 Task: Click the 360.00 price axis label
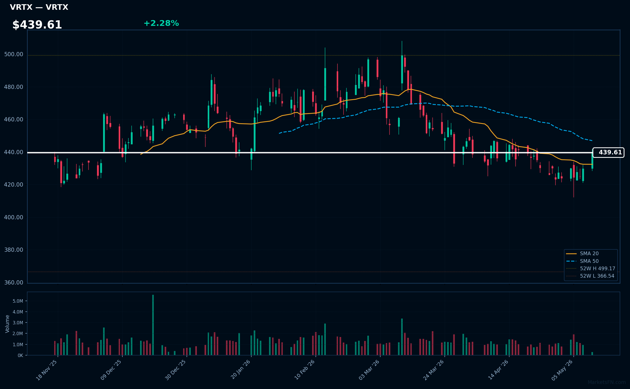pos(14,282)
